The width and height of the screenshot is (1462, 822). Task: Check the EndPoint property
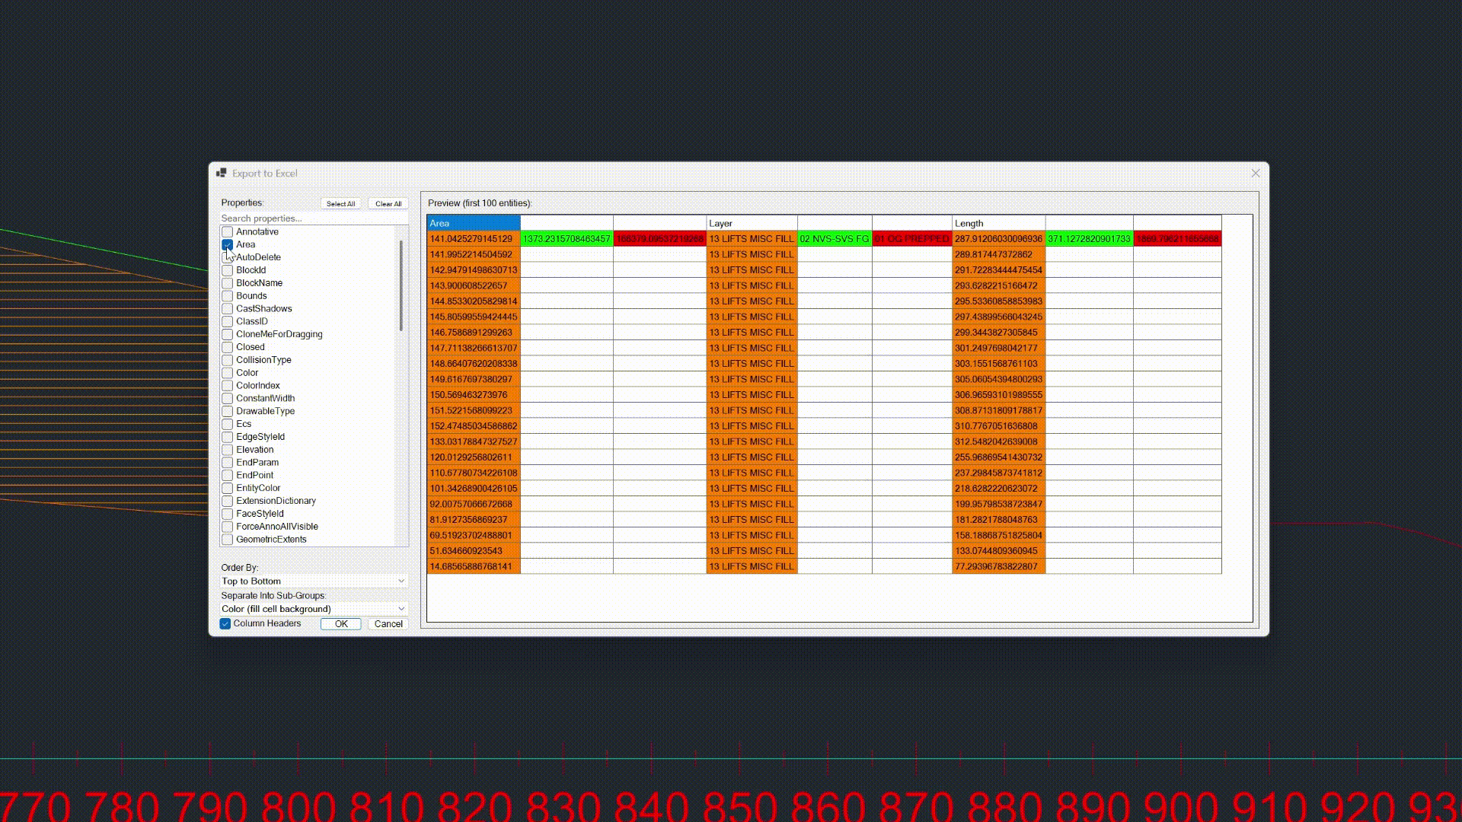[x=227, y=475]
